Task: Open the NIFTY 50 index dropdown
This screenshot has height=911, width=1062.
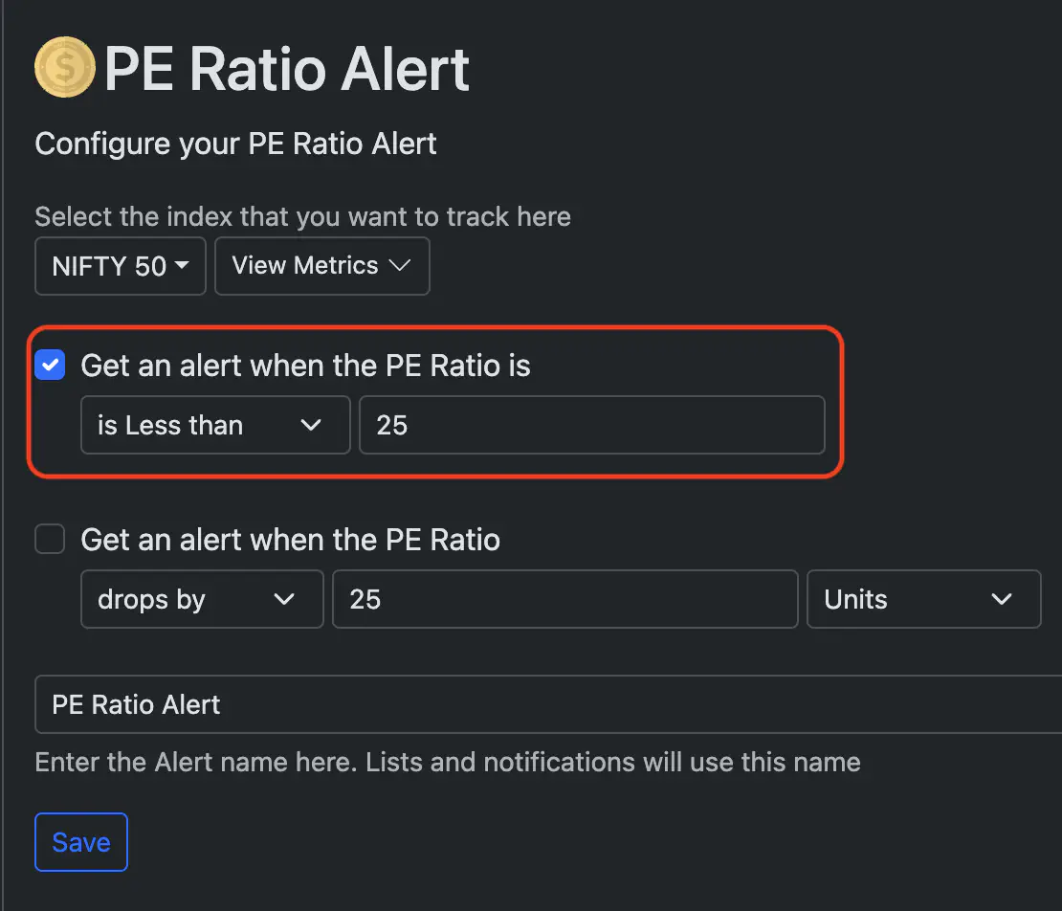Action: click(x=121, y=266)
